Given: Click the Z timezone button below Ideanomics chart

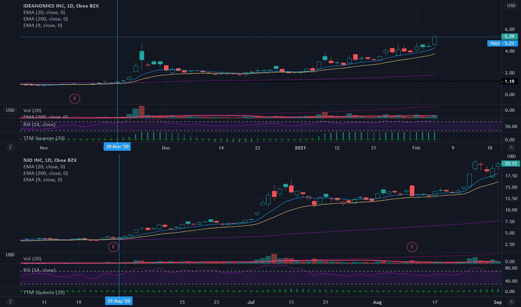Looking at the screenshot, I should (10, 147).
